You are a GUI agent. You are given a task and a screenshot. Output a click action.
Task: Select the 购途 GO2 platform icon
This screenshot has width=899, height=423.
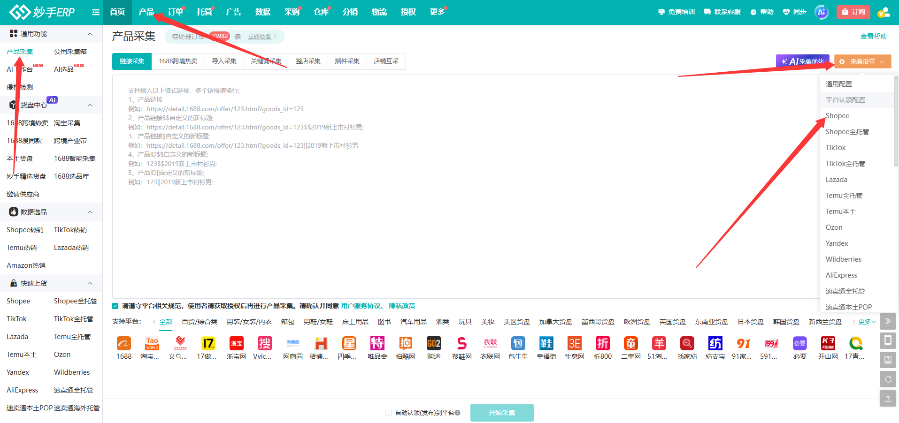tap(434, 344)
